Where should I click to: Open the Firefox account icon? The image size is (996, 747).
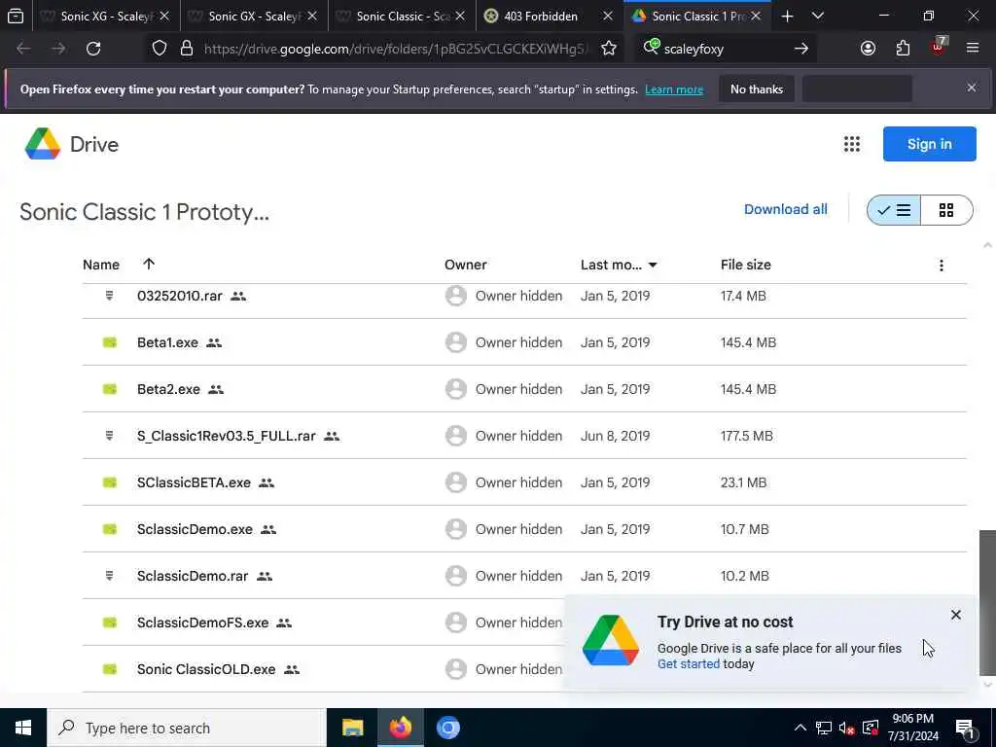[x=868, y=49]
